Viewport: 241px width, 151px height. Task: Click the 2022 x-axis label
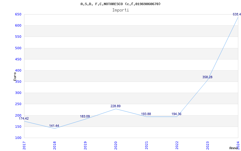point(177,146)
